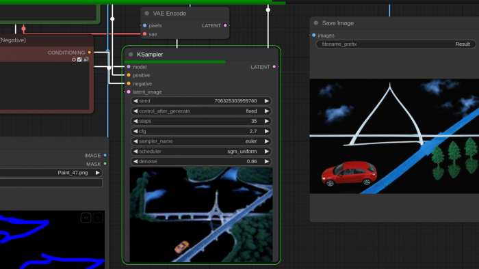The image size is (479, 269).
Task: Decrease steps with the left arrow
Action: tap(135, 121)
